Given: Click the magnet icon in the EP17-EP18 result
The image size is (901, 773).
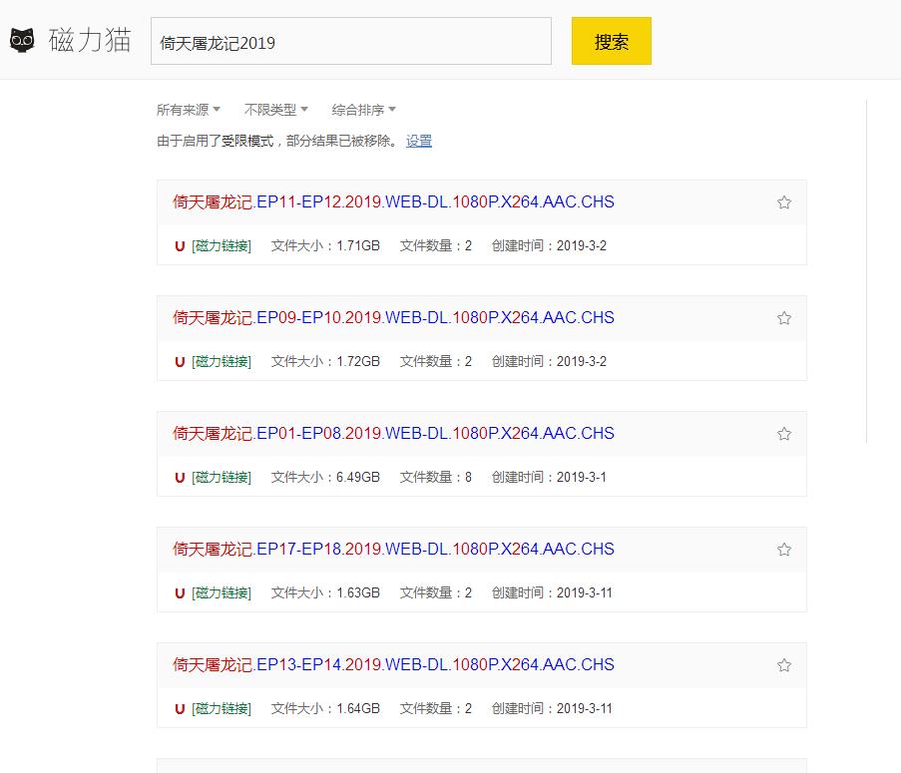Looking at the screenshot, I should pyautogui.click(x=180, y=592).
